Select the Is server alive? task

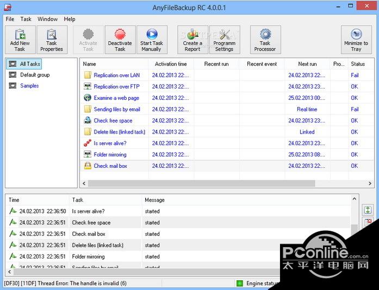(x=110, y=143)
